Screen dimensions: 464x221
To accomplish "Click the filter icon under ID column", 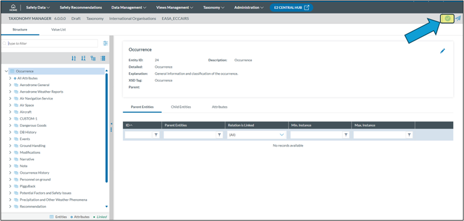I will click(156, 135).
